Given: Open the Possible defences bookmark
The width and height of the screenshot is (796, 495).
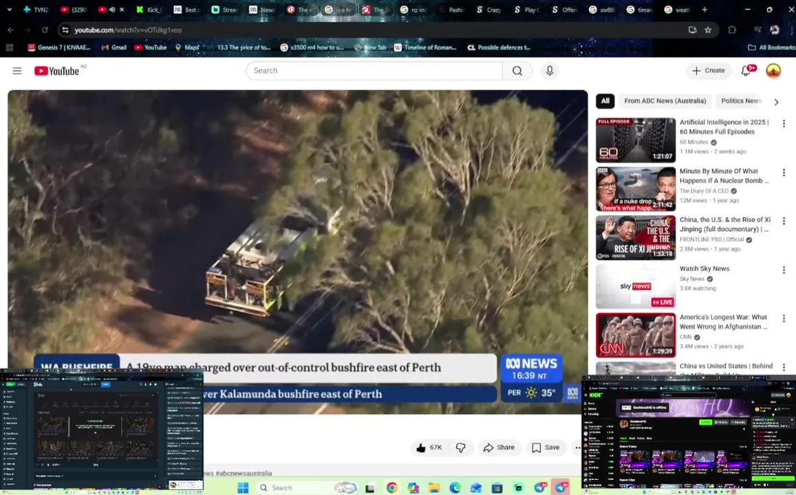Looking at the screenshot, I should [499, 47].
